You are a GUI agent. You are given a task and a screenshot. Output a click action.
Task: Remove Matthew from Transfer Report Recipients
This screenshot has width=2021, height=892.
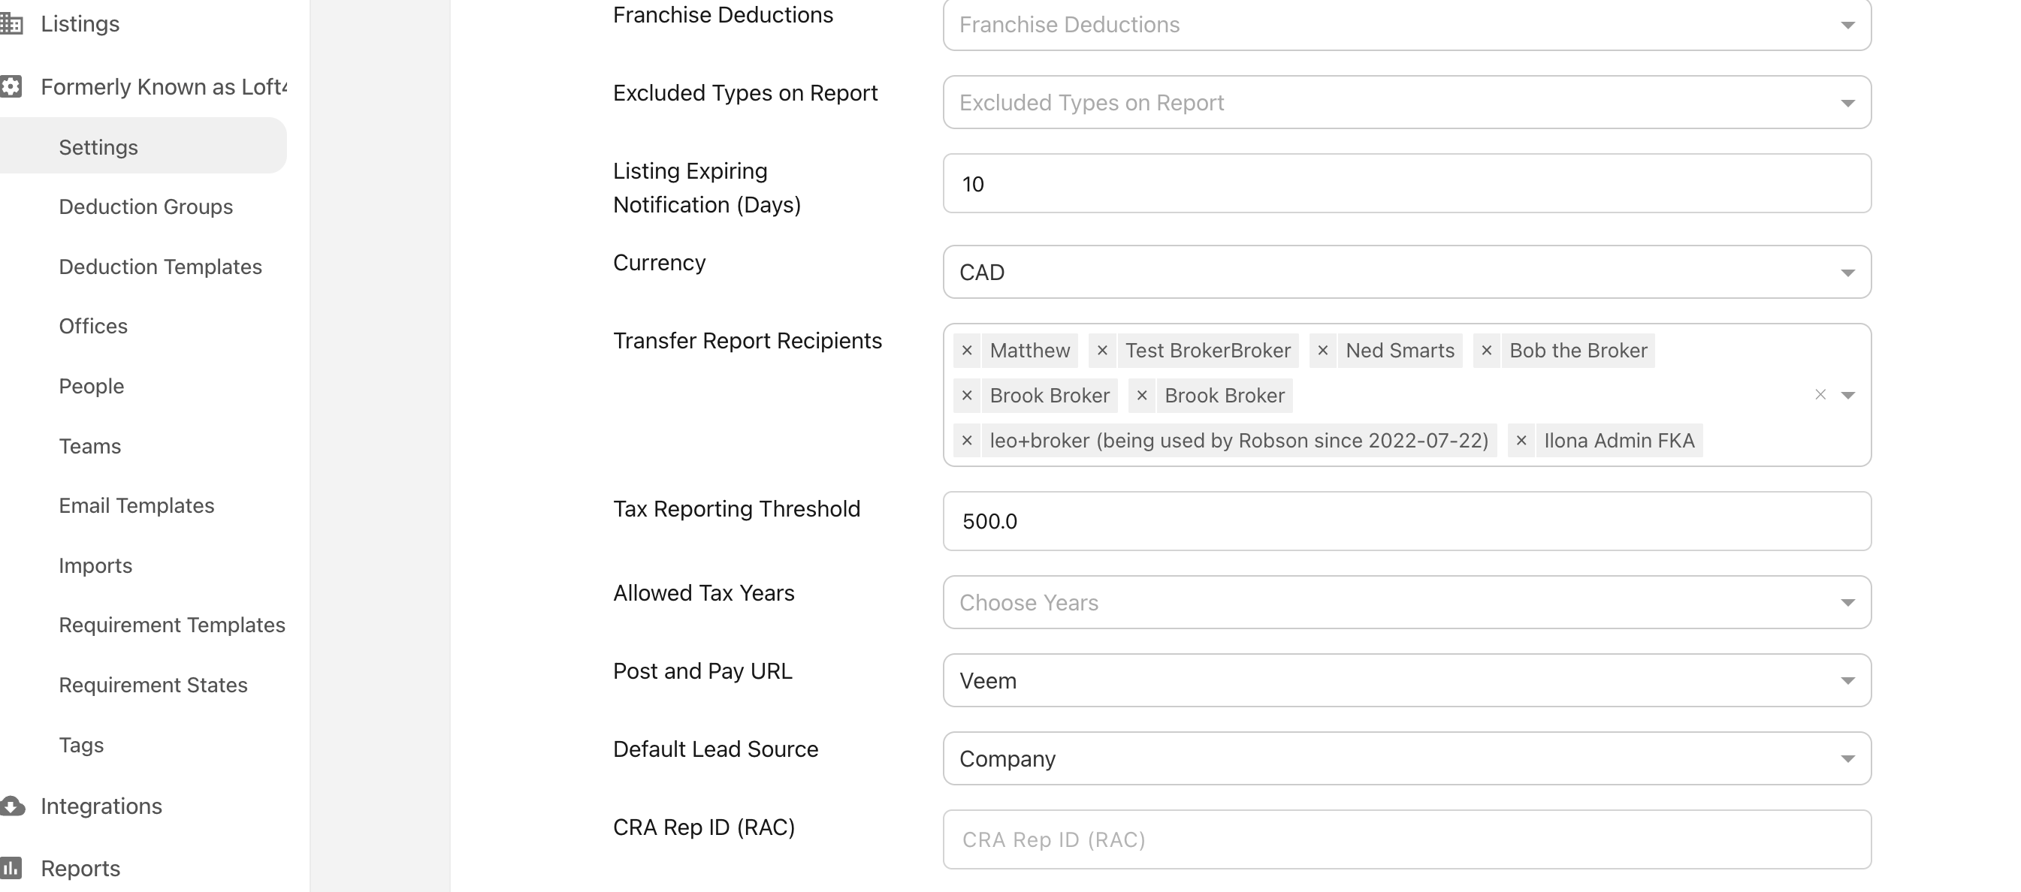click(x=967, y=351)
